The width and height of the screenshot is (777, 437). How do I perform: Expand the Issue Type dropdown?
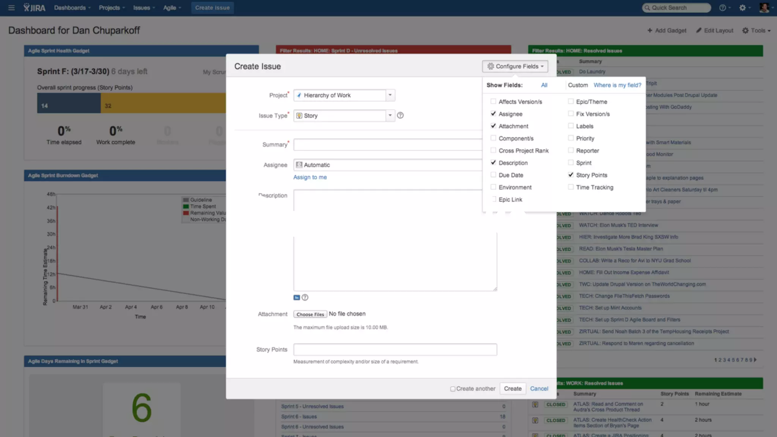click(x=390, y=115)
